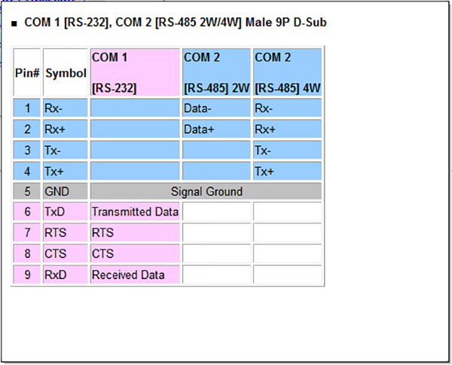Click the Pin# column header cell
Image resolution: width=452 pixels, height=365 pixels.
click(x=27, y=73)
